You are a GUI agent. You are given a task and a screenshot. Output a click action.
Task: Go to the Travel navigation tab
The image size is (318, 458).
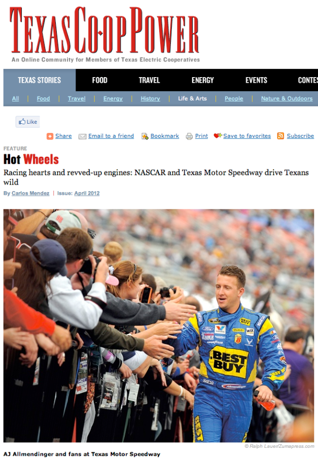tap(149, 80)
